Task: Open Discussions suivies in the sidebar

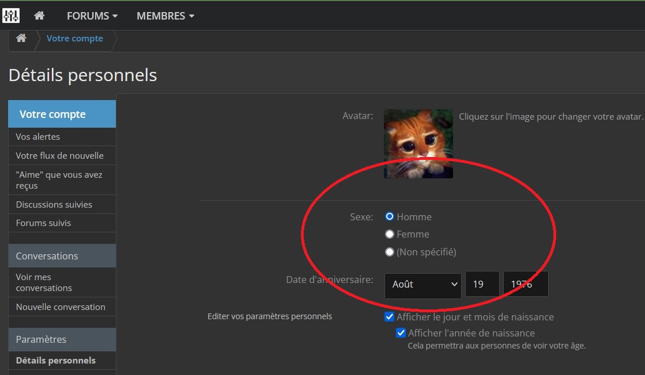Action: (x=54, y=205)
